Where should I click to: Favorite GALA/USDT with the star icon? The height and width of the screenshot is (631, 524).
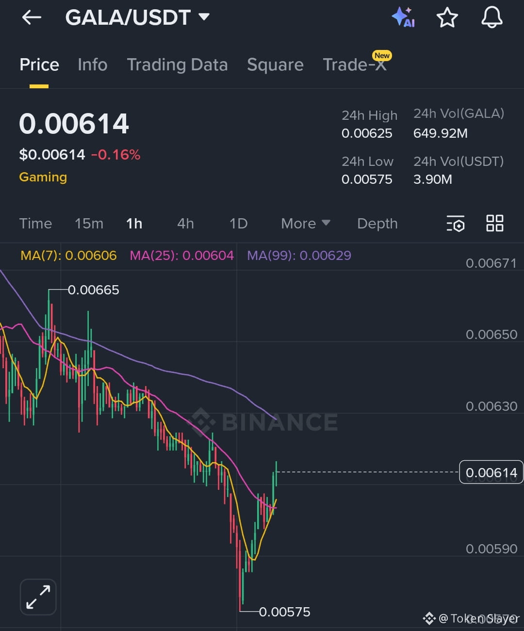[x=447, y=17]
